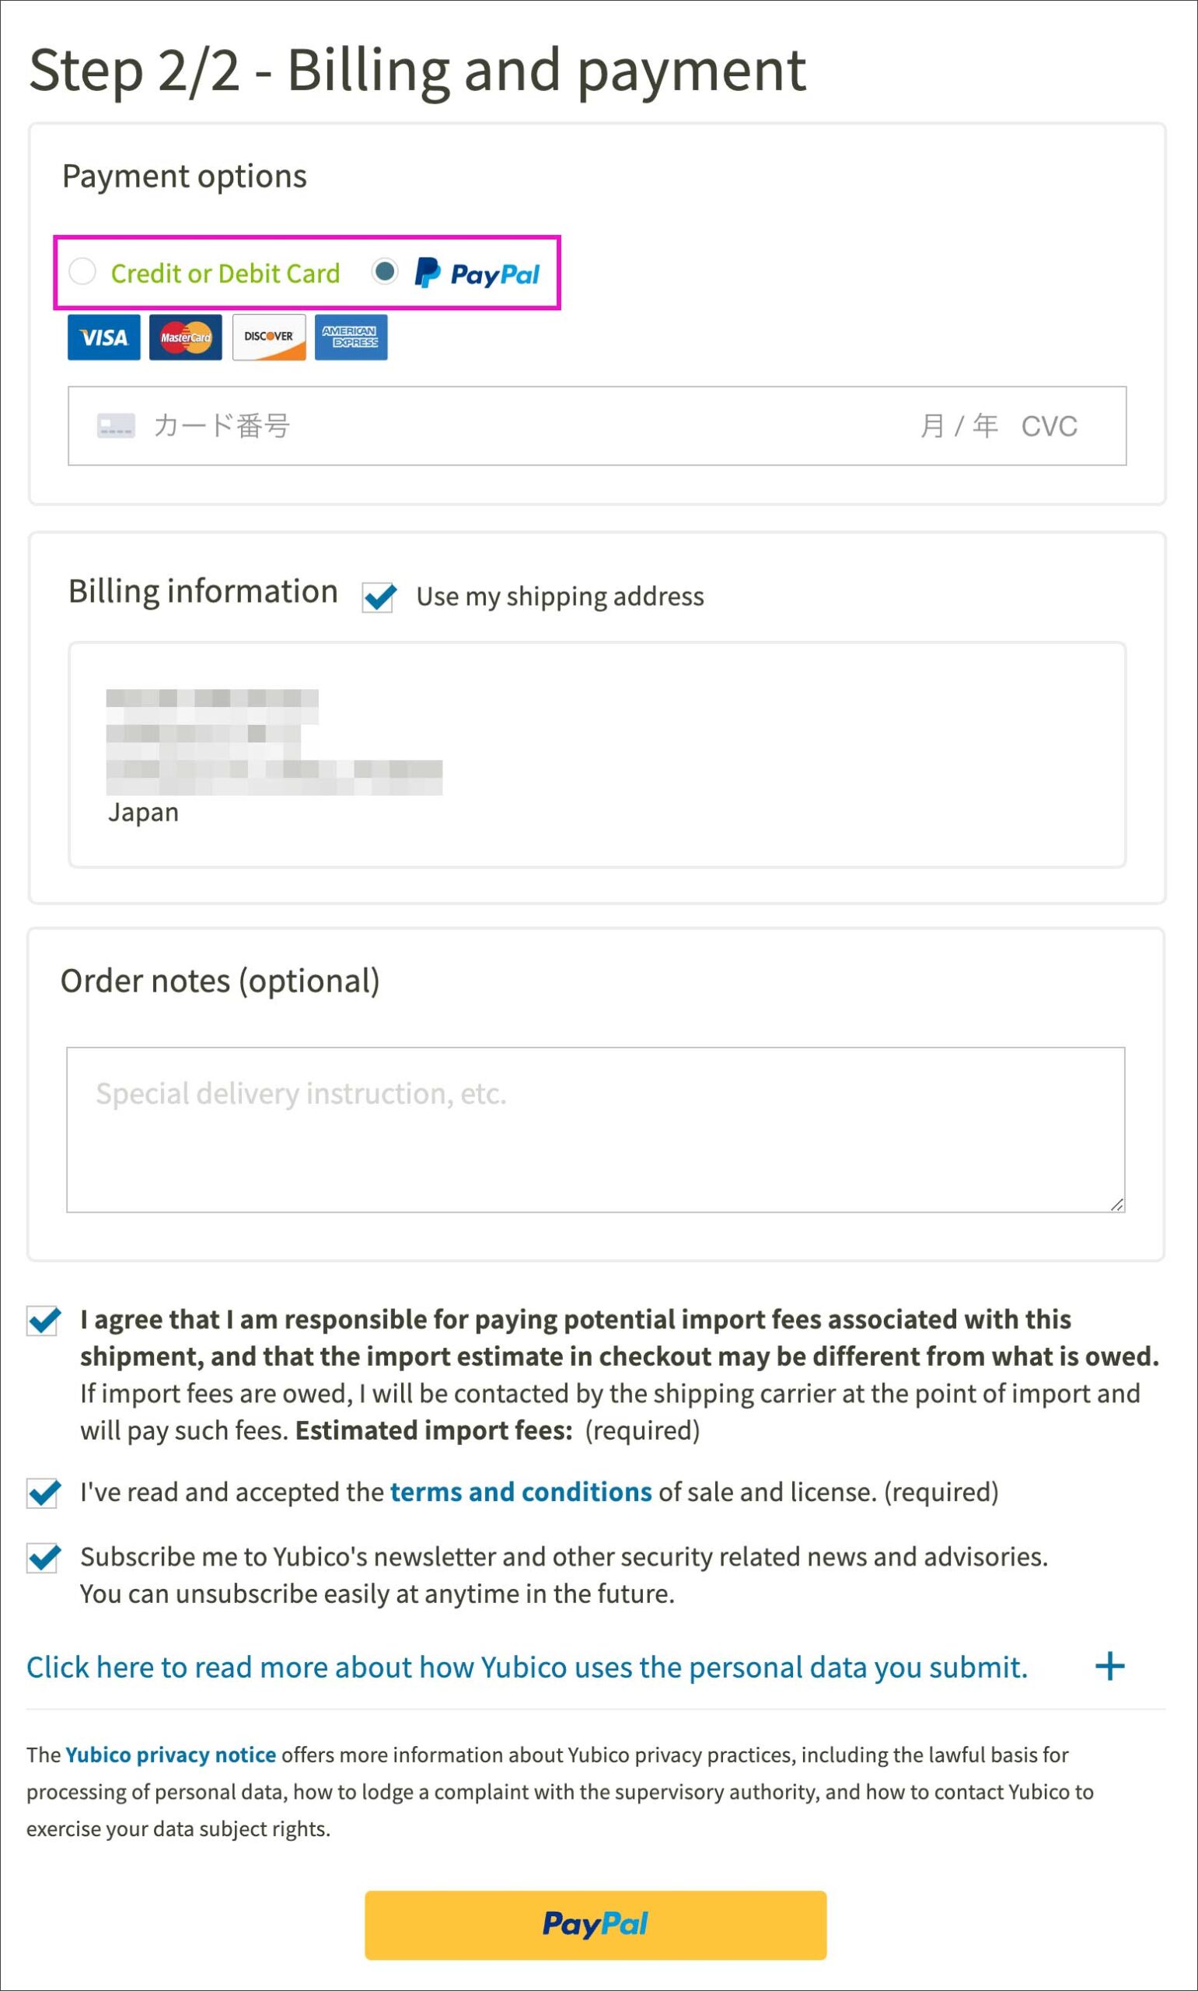The image size is (1198, 1991).
Task: Click the Visa card logo
Action: tap(103, 337)
